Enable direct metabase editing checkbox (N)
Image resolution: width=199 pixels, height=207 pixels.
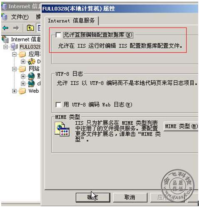pos(58,35)
